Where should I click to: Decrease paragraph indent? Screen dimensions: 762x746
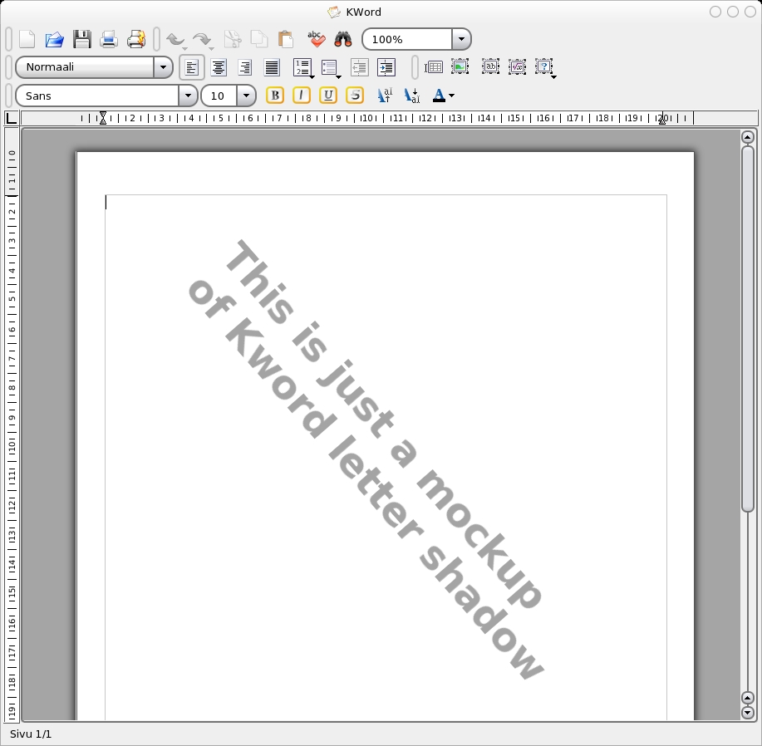360,67
